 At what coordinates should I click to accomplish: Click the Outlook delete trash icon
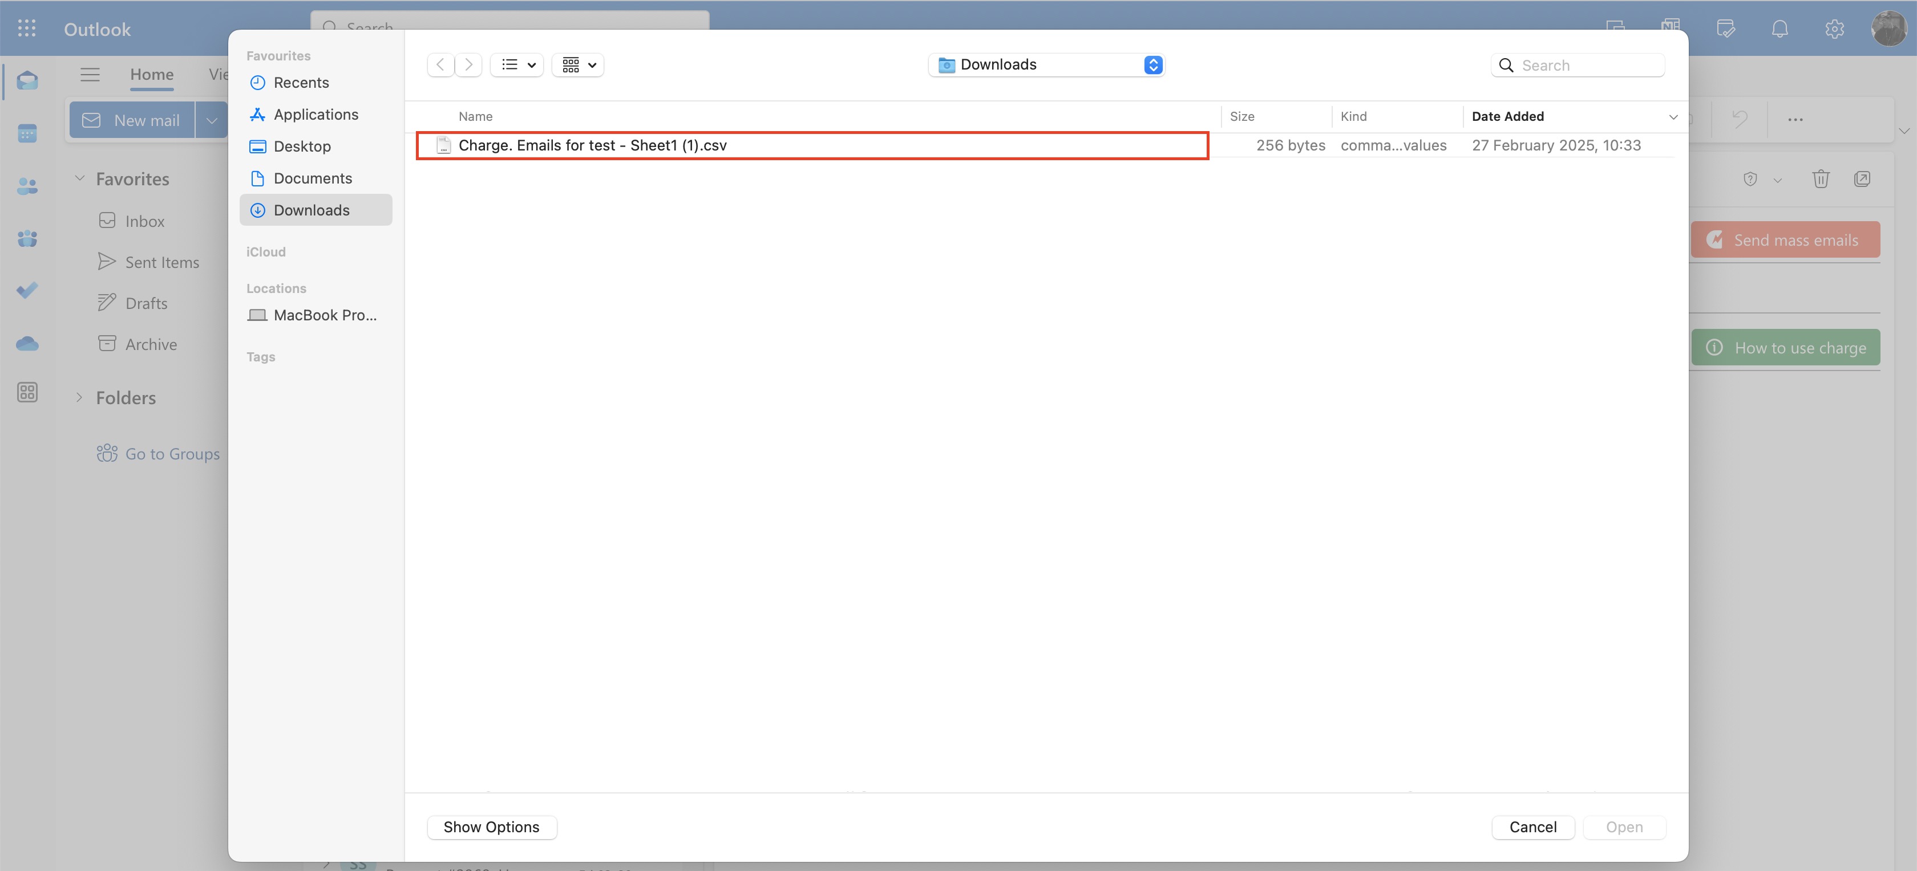click(1820, 178)
